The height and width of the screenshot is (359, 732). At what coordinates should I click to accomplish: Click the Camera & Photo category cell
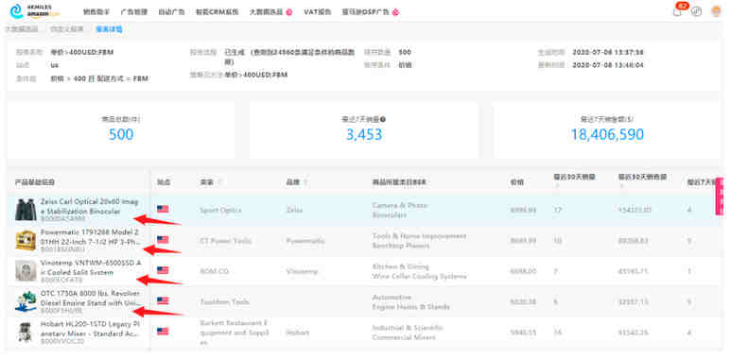coord(400,211)
